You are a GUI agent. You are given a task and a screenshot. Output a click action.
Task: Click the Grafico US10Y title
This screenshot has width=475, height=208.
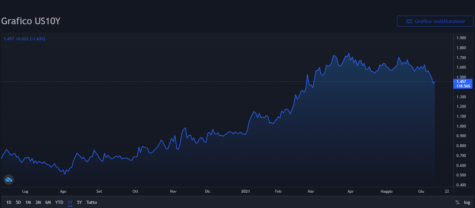[x=31, y=21]
